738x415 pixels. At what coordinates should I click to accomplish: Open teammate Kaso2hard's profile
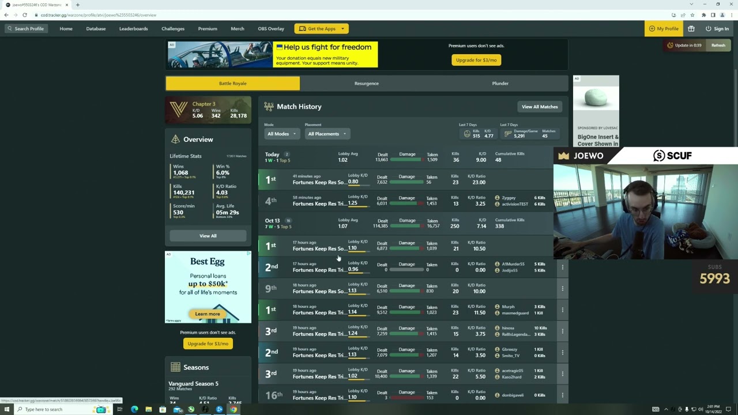click(511, 377)
